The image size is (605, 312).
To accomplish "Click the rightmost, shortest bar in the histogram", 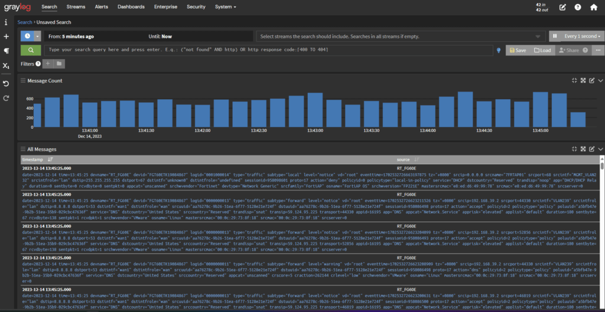I will pos(578,119).
